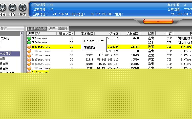Click BitComet.exe icon in port 52717 row
This screenshot has width=192, height=119.
coord(29,59)
